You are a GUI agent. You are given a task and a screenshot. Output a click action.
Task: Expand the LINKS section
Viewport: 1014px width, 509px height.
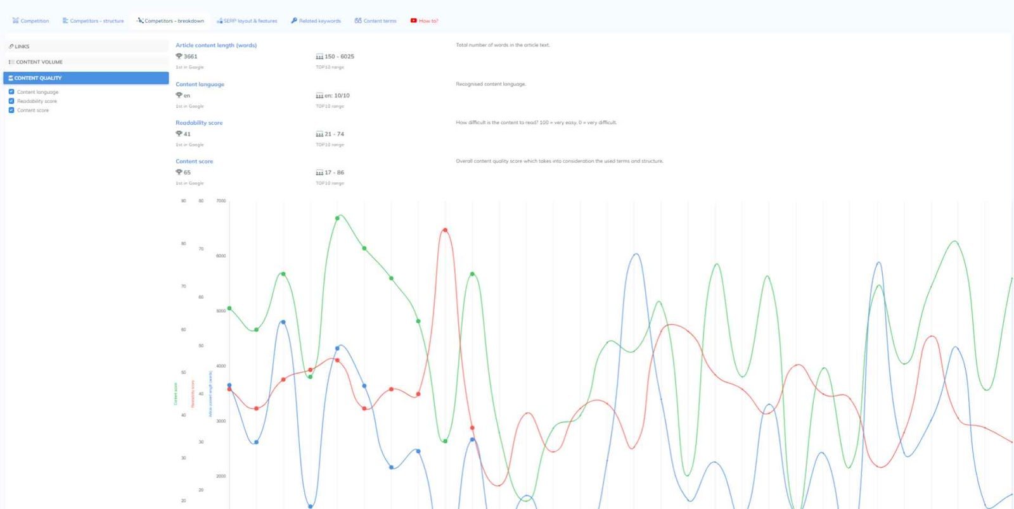(x=86, y=46)
